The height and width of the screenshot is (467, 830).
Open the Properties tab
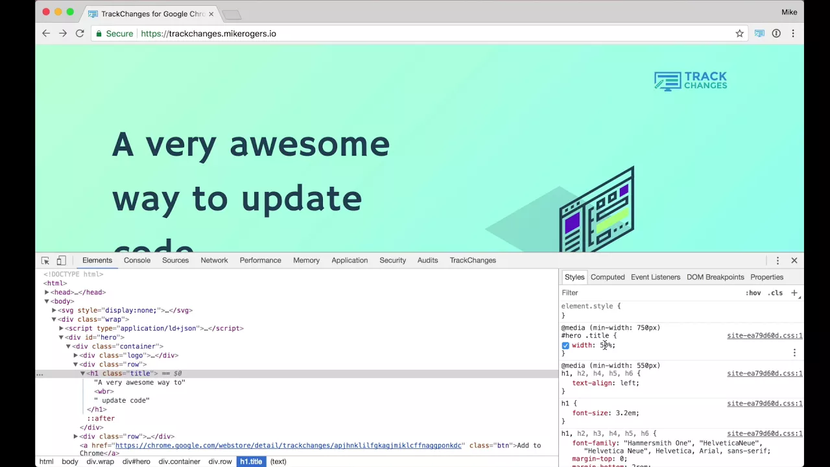point(766,278)
